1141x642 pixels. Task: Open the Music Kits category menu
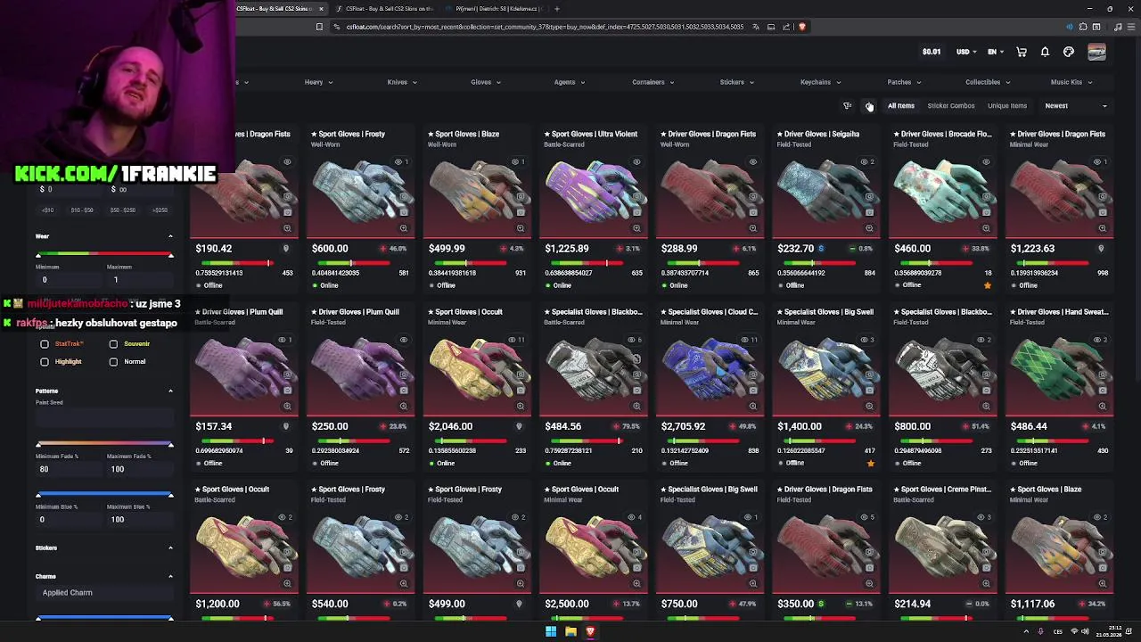(1071, 82)
